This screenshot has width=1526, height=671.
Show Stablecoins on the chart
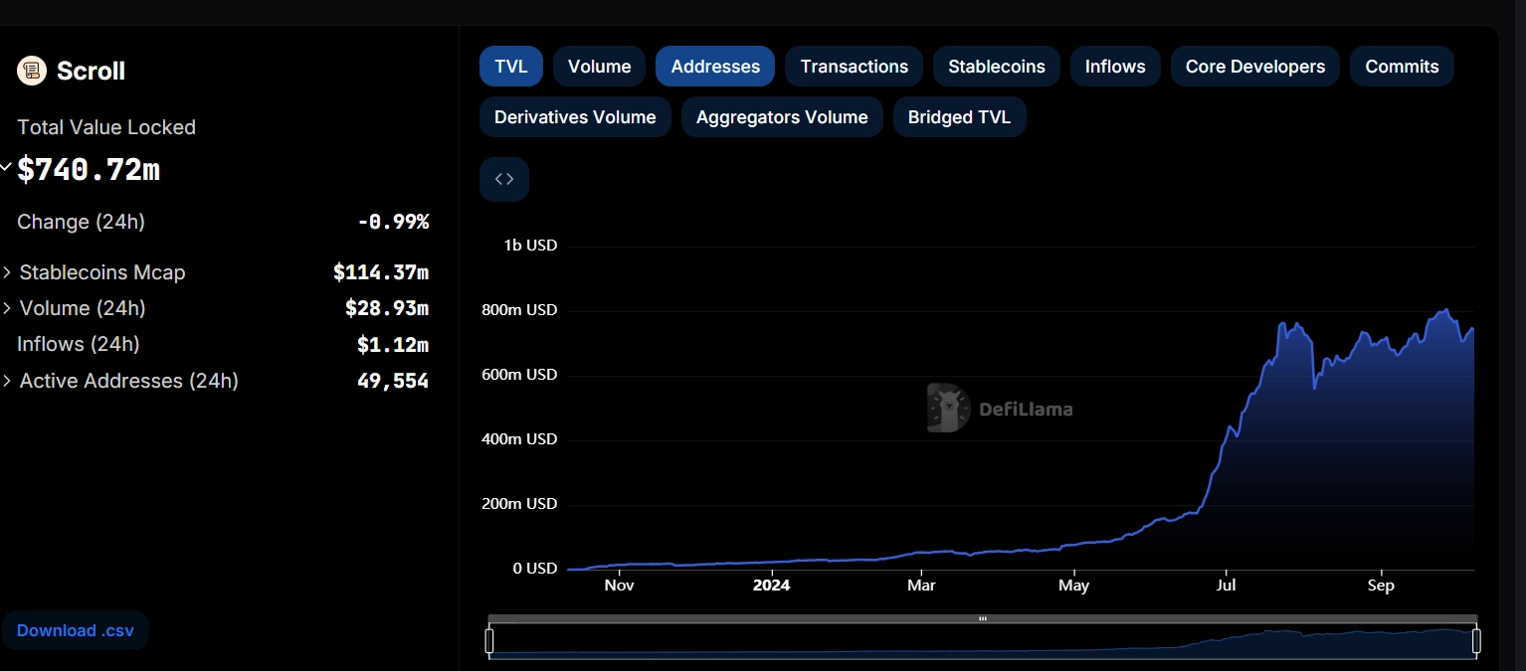996,67
